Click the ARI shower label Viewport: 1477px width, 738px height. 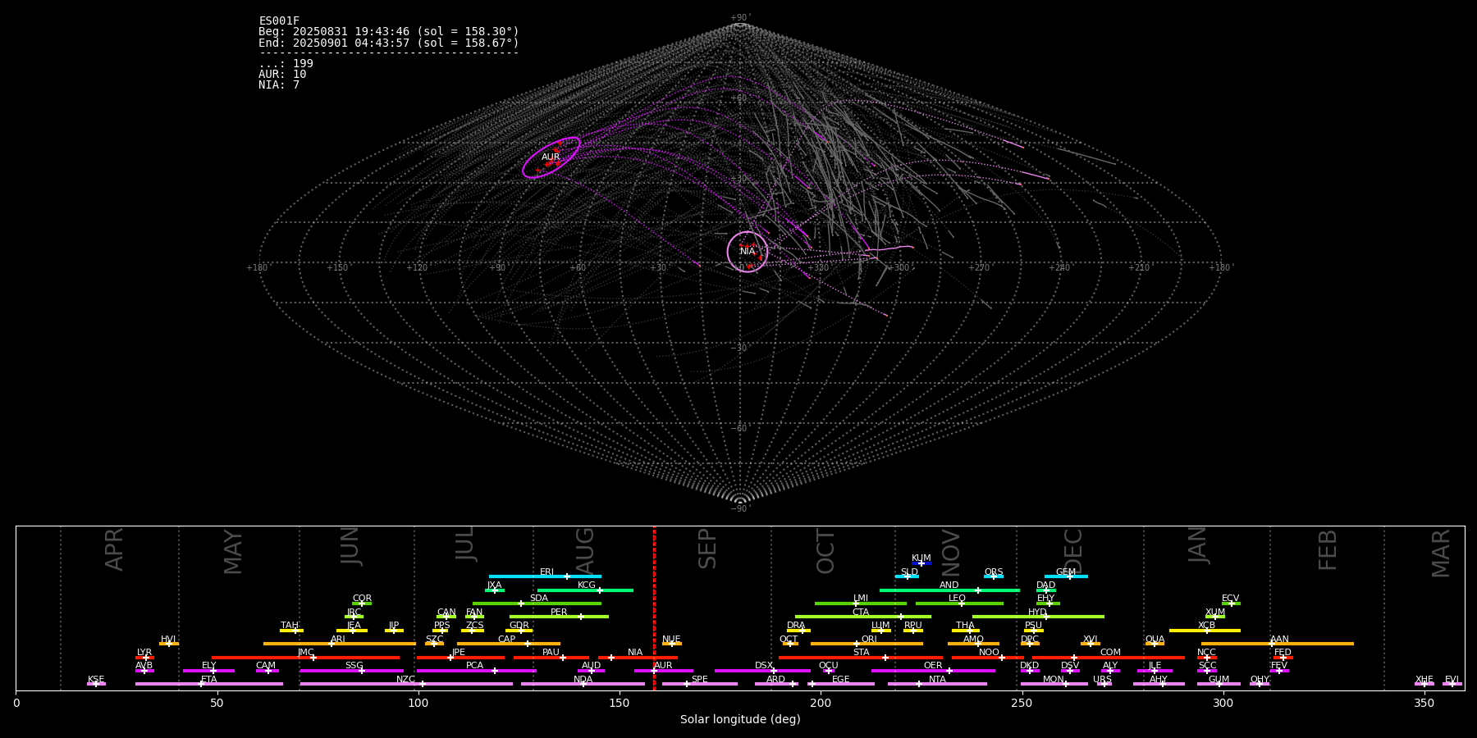[338, 640]
